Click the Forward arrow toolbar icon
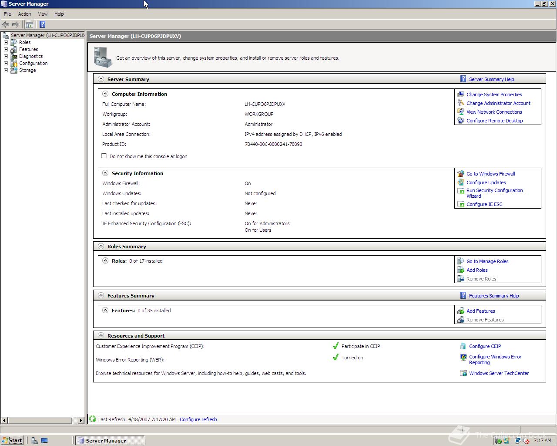Viewport: 557px width, 446px height. (x=16, y=24)
